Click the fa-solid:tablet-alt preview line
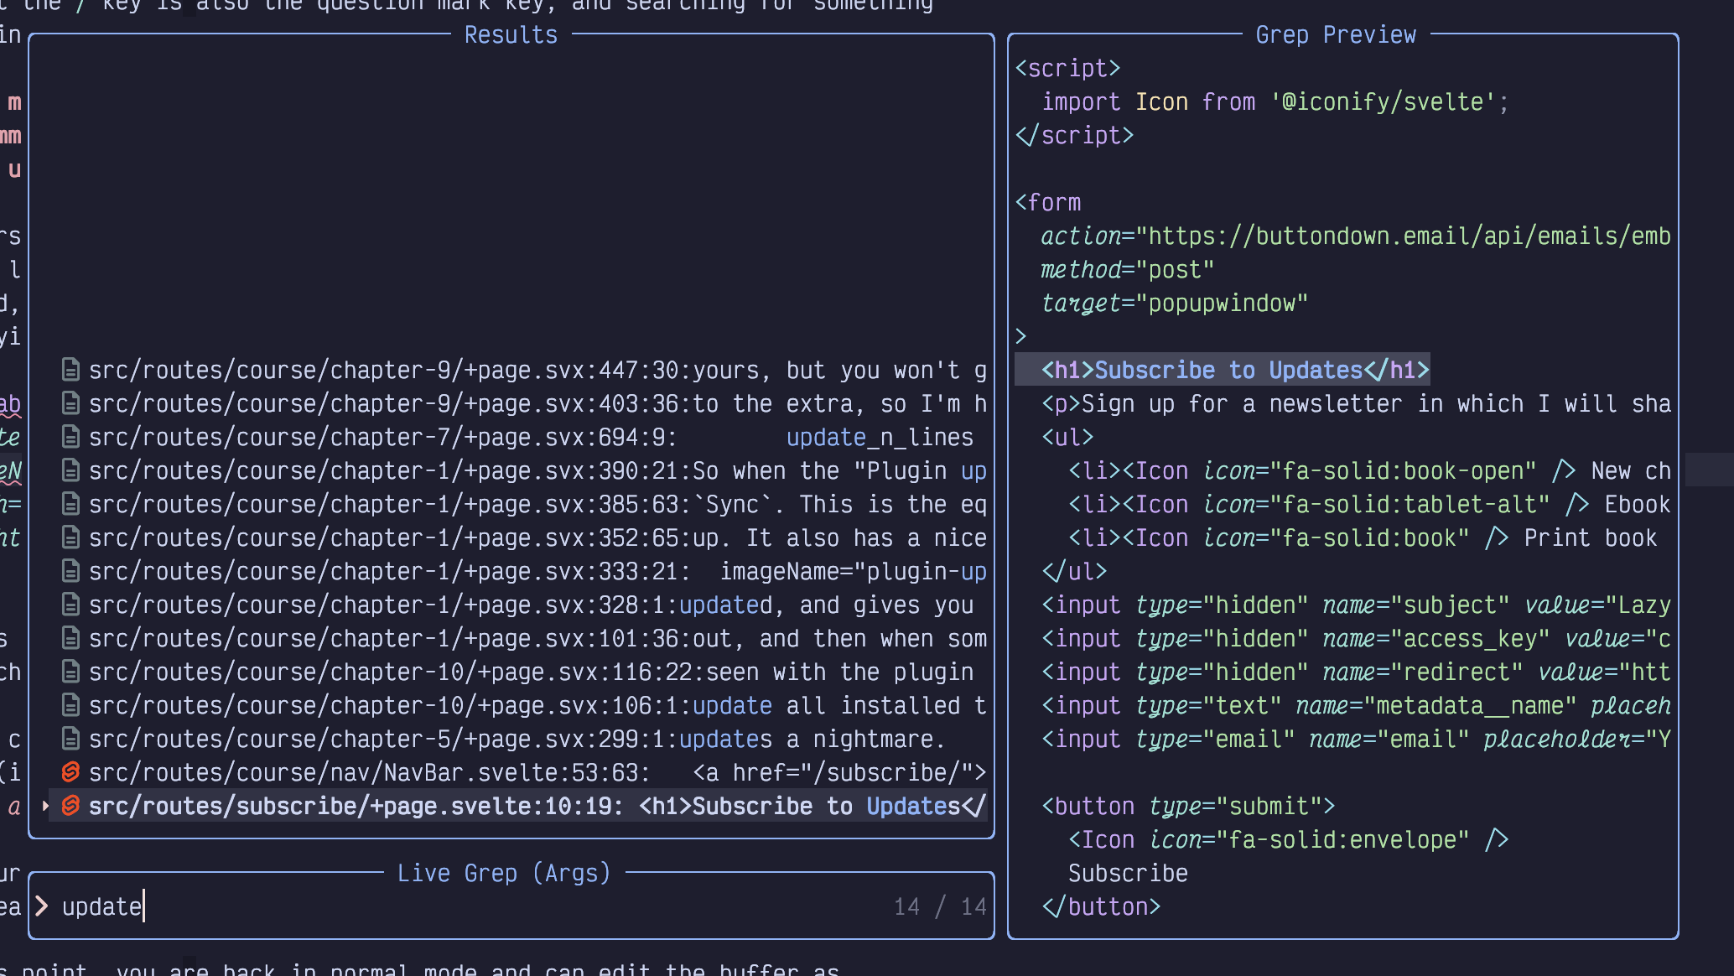 pyautogui.click(x=1370, y=504)
